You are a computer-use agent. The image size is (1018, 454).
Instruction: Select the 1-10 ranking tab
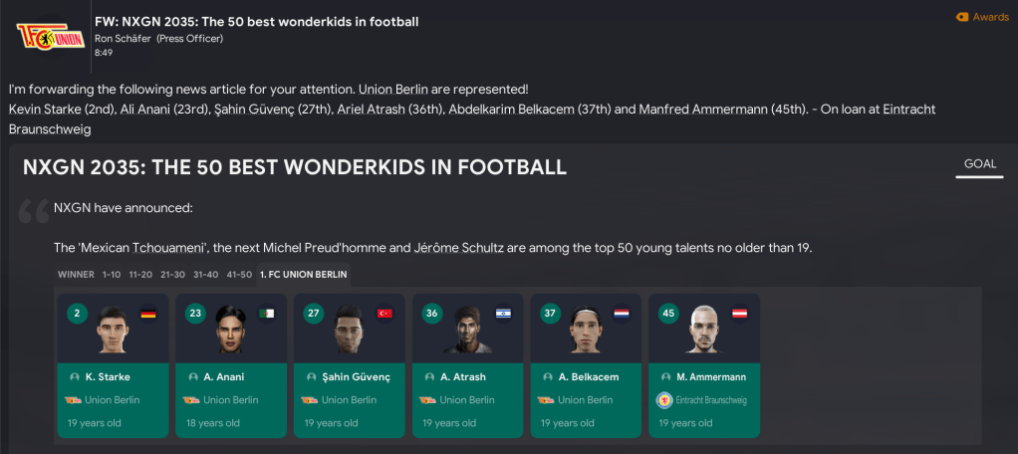point(112,274)
